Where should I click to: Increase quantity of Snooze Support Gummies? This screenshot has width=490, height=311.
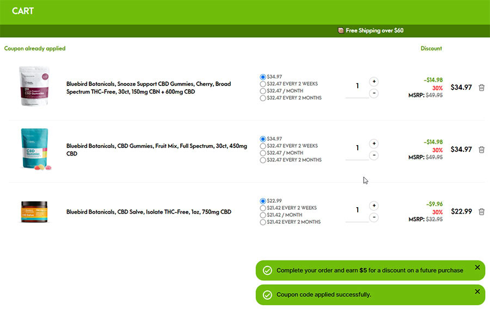[x=373, y=82]
